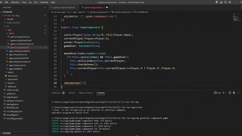The width and height of the screenshot is (242, 136).
Task: Place cursor on line 30 checkWinner code
Action: click(74, 83)
